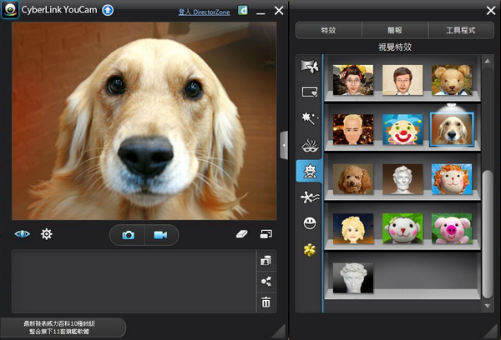Image resolution: width=501 pixels, height=340 pixels.
Task: Click the blue upgrade arrow button
Action: click(x=108, y=10)
